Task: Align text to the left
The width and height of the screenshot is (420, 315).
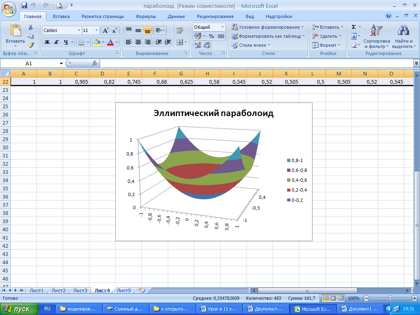Action: coord(129,42)
